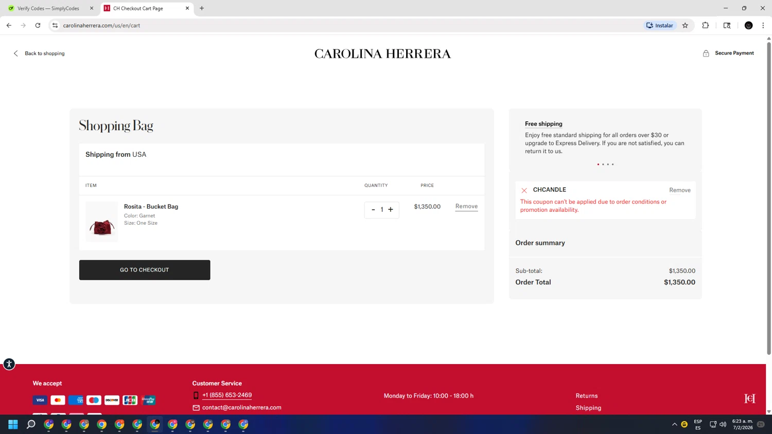The image size is (772, 434).
Task: Click the phone icon beside the customer service number
Action: coord(196,395)
